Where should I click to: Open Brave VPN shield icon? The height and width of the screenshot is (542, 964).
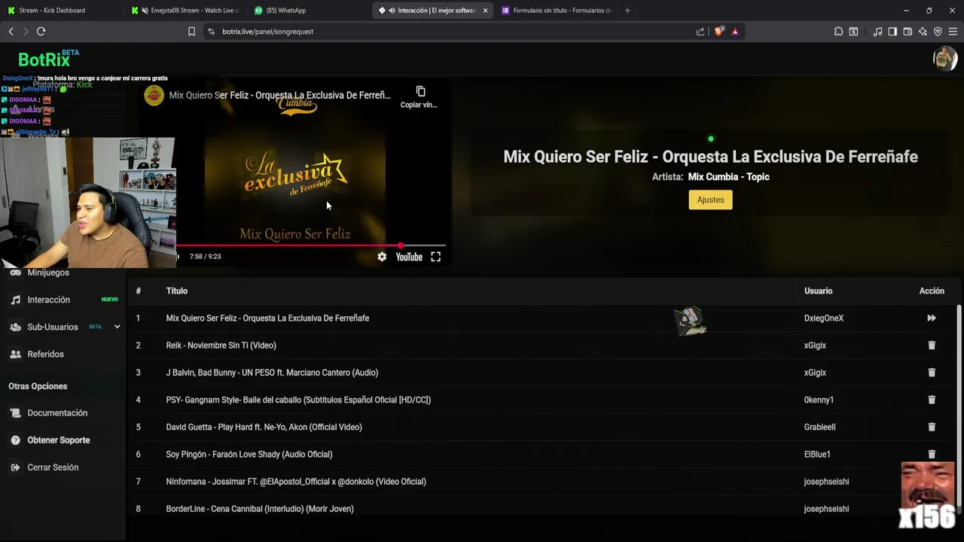938,32
